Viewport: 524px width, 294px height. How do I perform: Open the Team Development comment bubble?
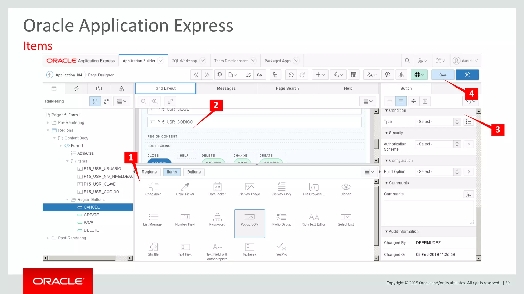pos(388,75)
